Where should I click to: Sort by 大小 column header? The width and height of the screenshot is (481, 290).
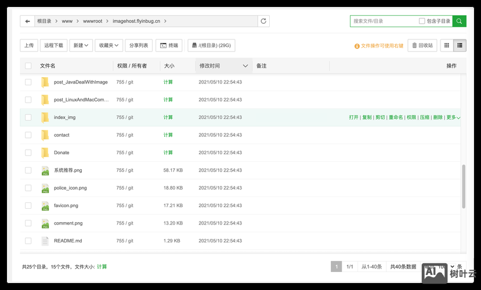[169, 66]
